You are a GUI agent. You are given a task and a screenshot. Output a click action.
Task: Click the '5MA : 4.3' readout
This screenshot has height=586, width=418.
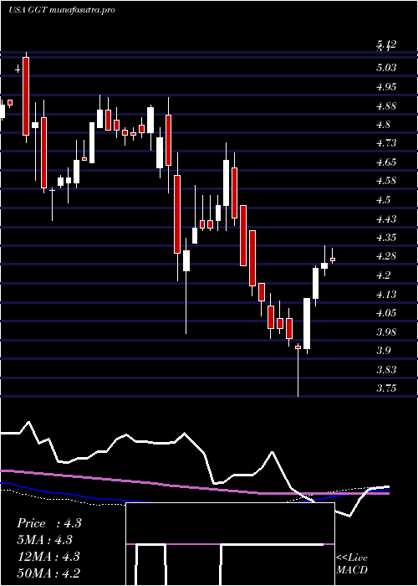44,540
